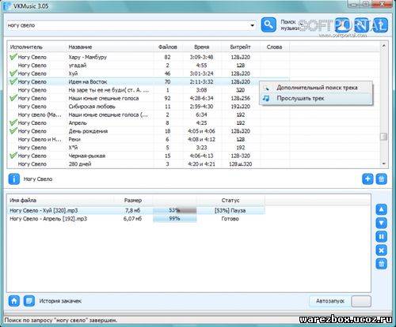The height and width of the screenshot is (327, 396).
Task: Click the green checkmark beside 'Идем на Восток'
Action: click(13, 81)
